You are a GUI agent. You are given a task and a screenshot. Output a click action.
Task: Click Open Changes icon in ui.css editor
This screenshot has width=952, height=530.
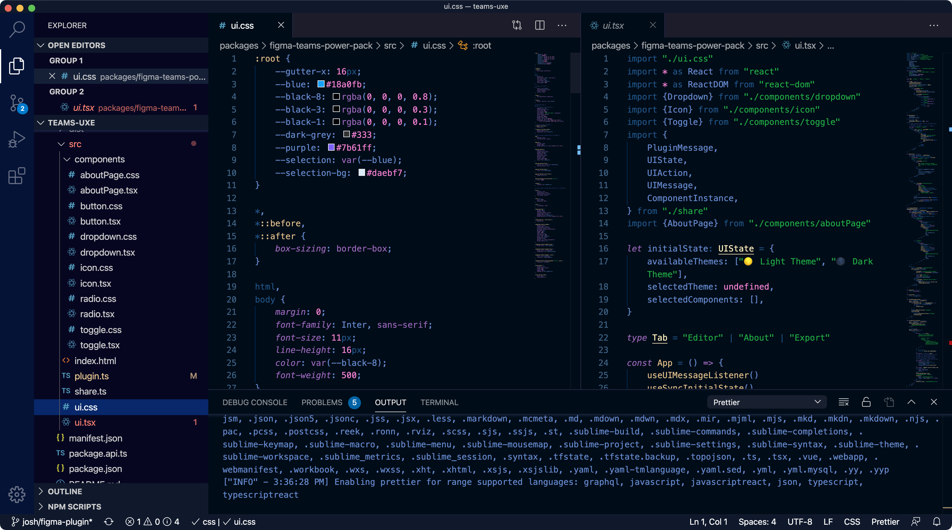point(517,25)
